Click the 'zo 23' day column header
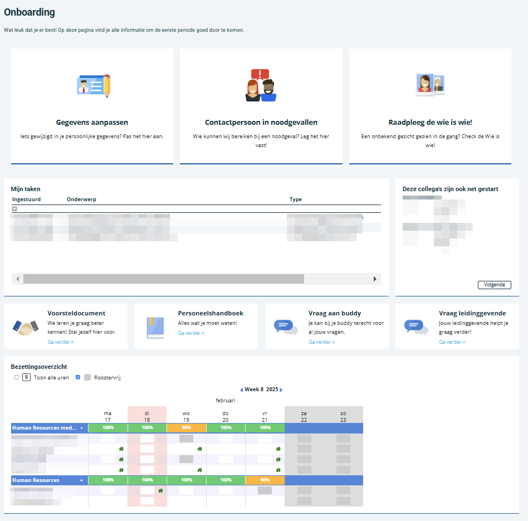The height and width of the screenshot is (521, 528). click(x=343, y=417)
